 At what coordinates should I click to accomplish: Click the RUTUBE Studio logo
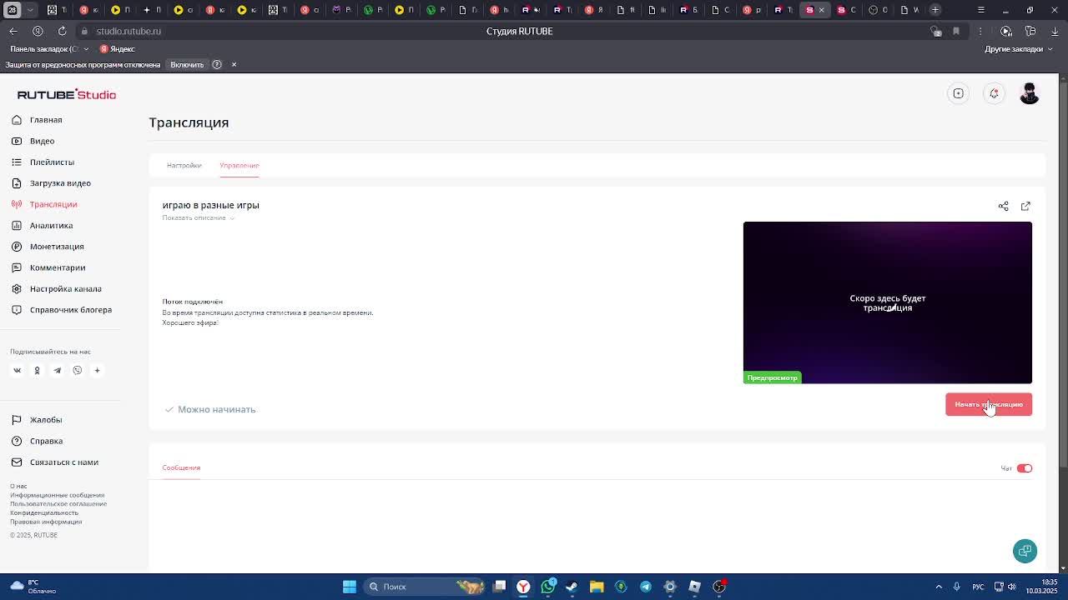[x=67, y=95]
